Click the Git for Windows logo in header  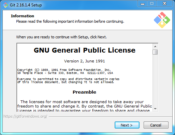tap(162, 20)
